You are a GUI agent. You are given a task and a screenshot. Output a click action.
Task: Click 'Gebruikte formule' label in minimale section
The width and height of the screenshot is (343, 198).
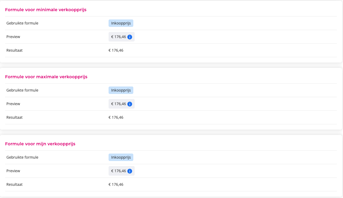[22, 23]
